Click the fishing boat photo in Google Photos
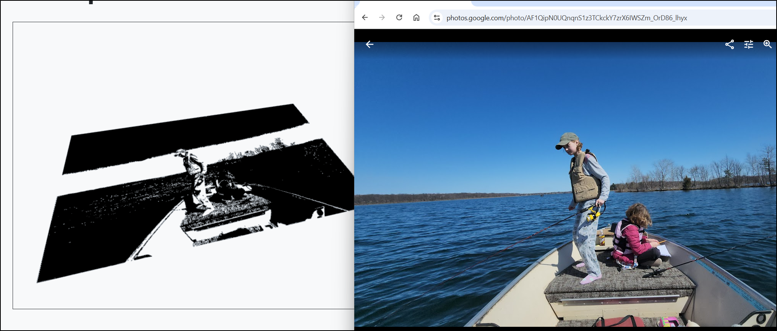The height and width of the screenshot is (331, 777). pyautogui.click(x=566, y=184)
